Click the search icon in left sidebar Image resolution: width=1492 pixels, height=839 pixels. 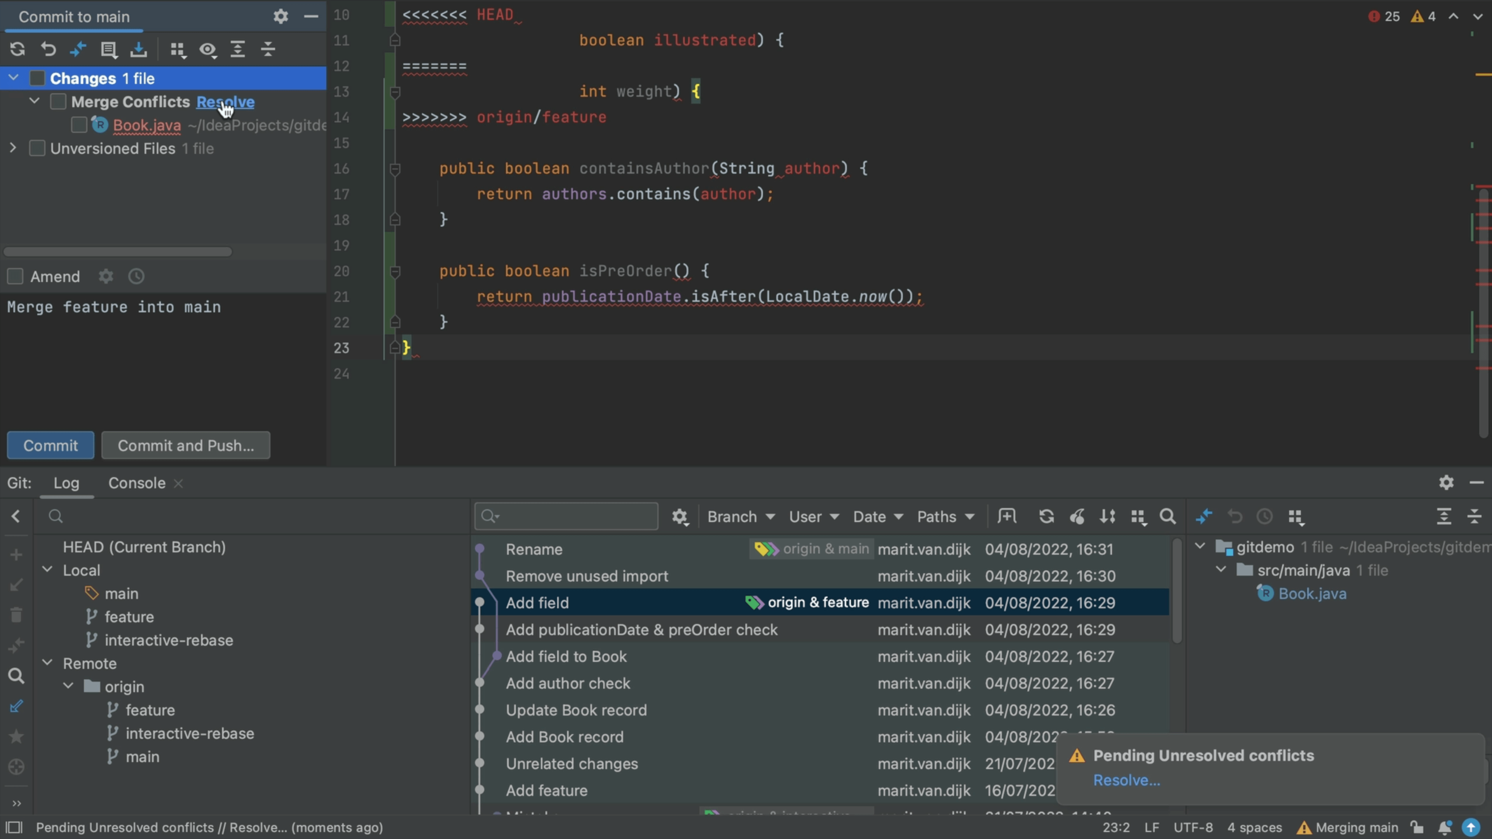point(16,675)
